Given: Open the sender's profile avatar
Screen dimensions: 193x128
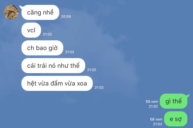Looking at the screenshot, I should point(11,12).
